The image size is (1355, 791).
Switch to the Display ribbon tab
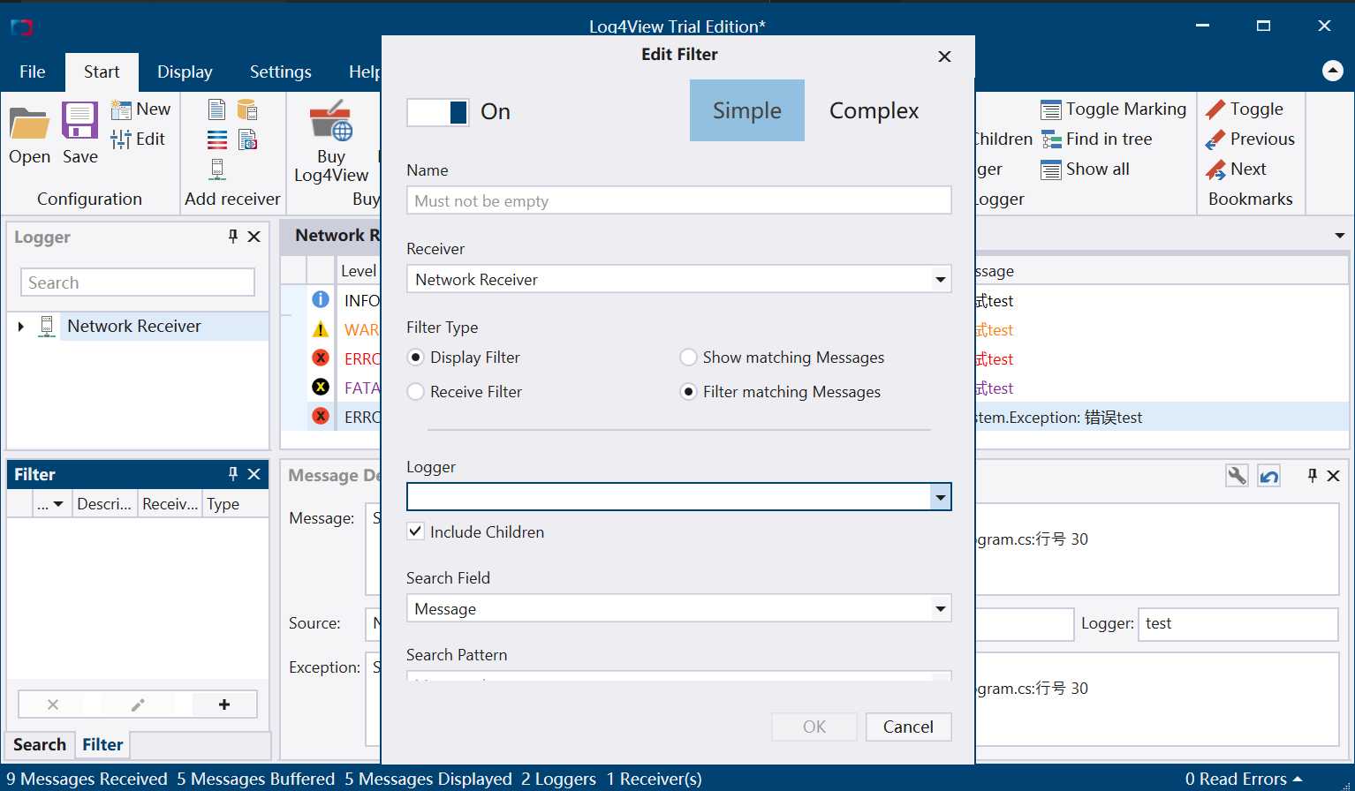point(185,72)
